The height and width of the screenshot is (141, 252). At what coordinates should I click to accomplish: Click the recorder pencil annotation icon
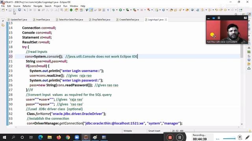(248, 137)
